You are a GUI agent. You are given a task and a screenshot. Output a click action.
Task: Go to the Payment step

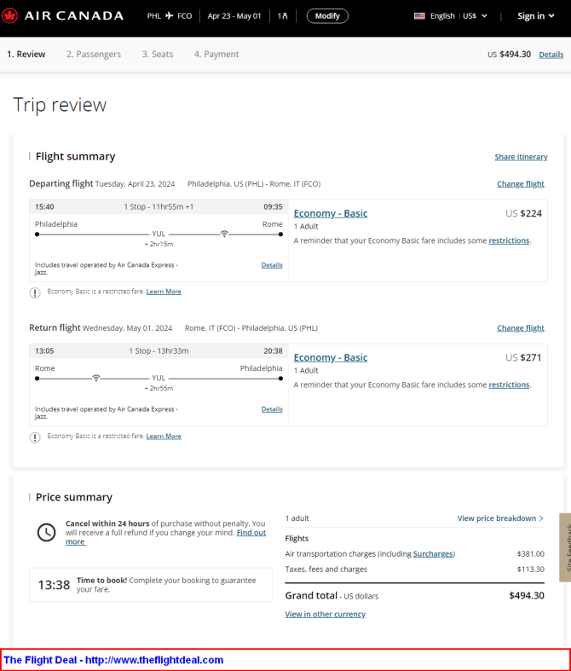tap(216, 55)
